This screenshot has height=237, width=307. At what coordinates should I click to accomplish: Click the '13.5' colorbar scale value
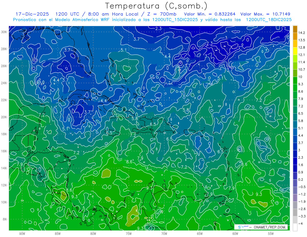(x=302, y=40)
